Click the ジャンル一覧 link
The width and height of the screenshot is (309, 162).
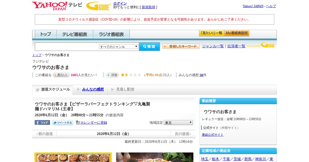point(213,46)
